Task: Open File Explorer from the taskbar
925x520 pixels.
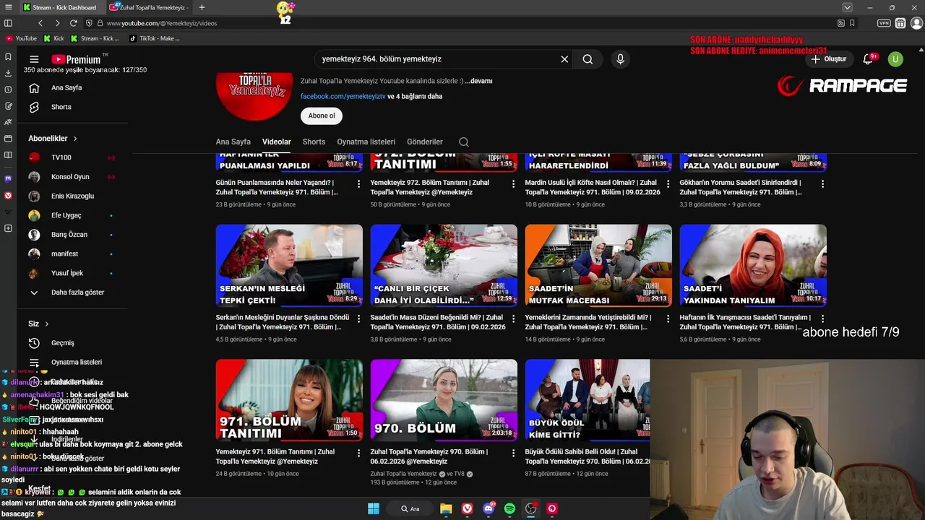Action: point(446,508)
